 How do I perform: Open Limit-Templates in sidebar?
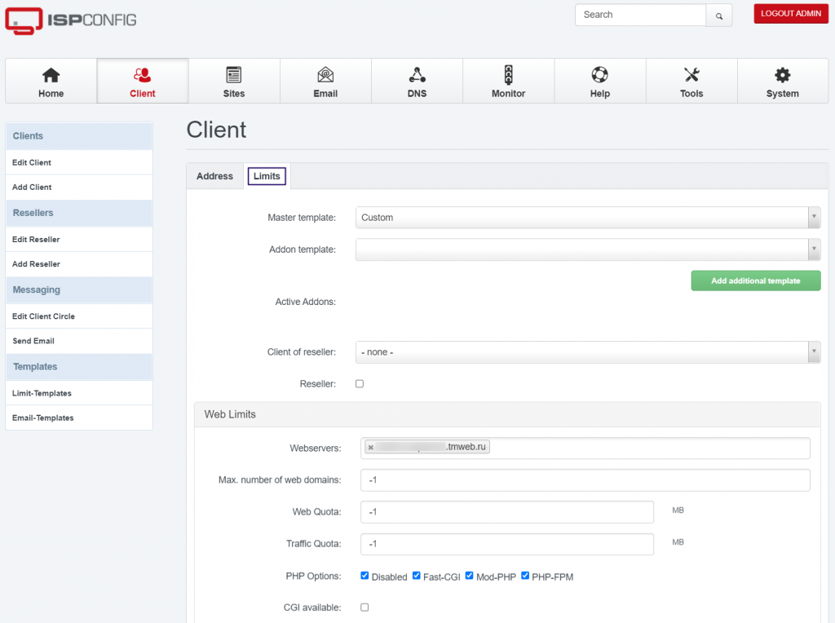tap(79, 393)
